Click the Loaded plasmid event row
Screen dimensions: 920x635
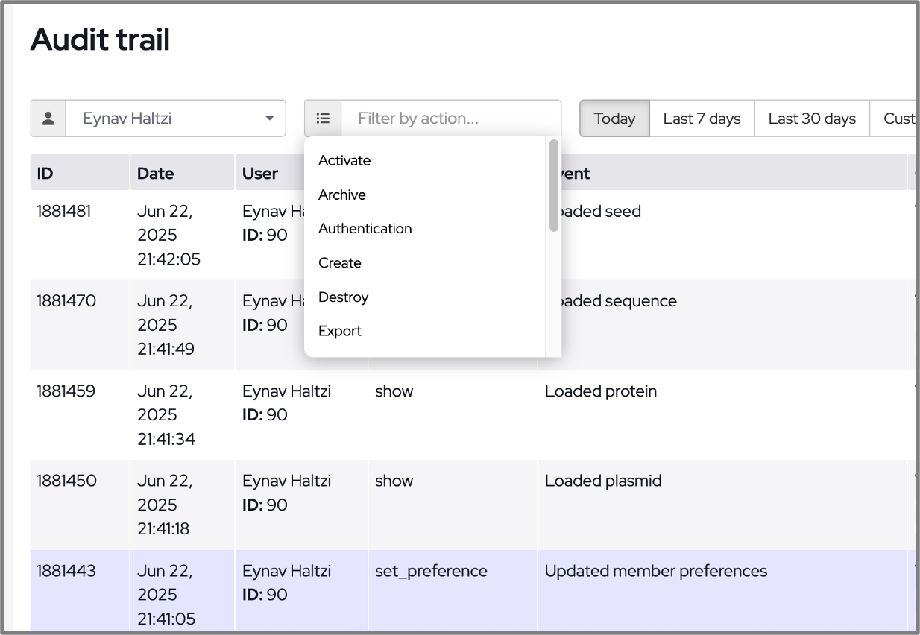click(602, 481)
